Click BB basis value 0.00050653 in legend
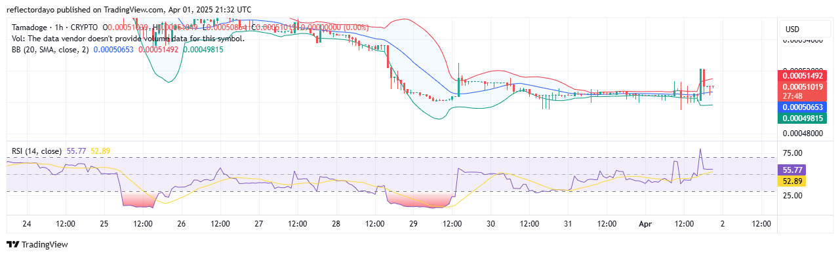840x256 pixels. pyautogui.click(x=113, y=49)
